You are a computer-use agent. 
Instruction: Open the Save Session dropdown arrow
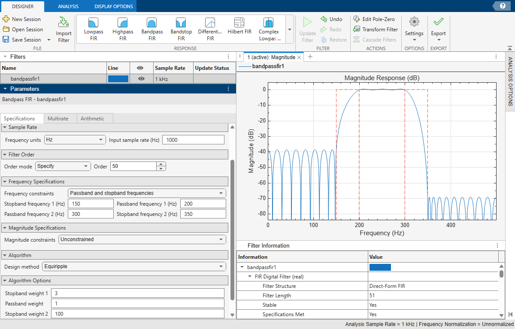tap(48, 40)
